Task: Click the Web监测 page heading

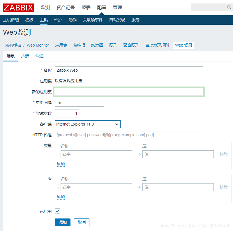Action: (x=17, y=32)
